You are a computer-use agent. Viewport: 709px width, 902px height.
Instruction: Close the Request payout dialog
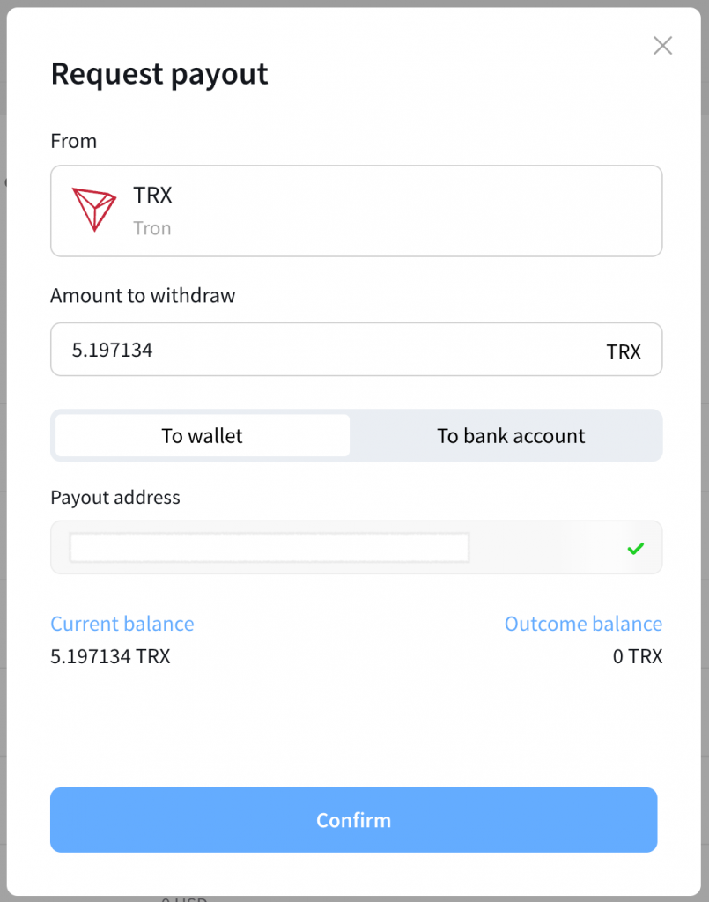662,46
